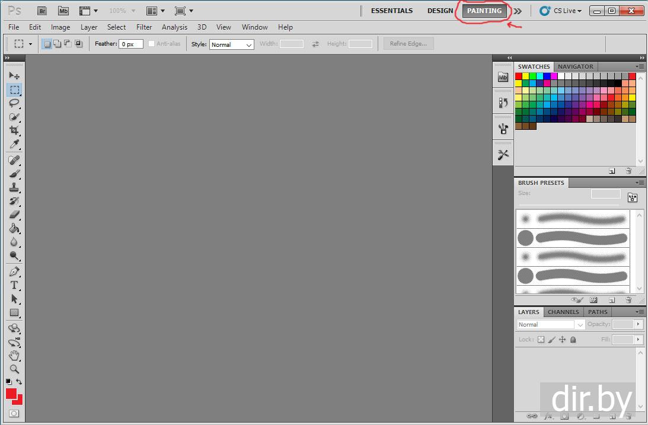Image resolution: width=648 pixels, height=425 pixels.
Task: Select the Zoom tool
Action: pyautogui.click(x=14, y=369)
